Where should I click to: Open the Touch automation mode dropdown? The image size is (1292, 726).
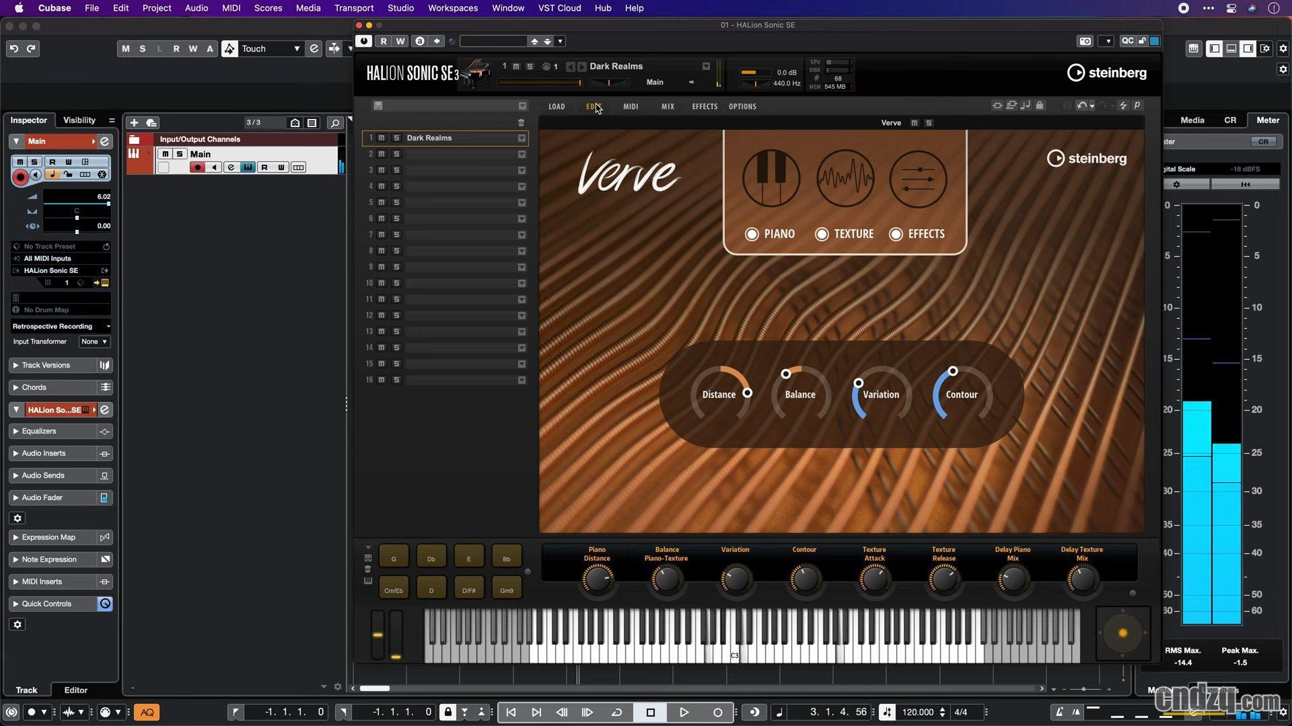pos(271,48)
